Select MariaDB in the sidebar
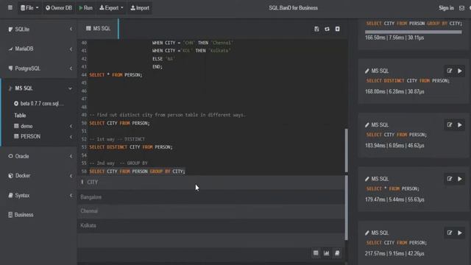Image resolution: width=471 pixels, height=265 pixels. point(24,49)
